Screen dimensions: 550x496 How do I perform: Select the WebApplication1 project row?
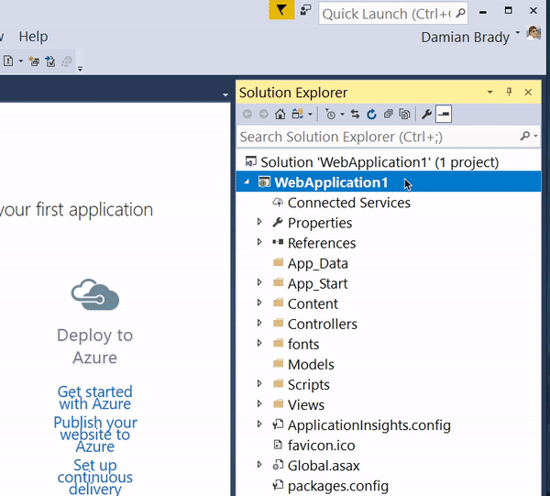(389, 182)
